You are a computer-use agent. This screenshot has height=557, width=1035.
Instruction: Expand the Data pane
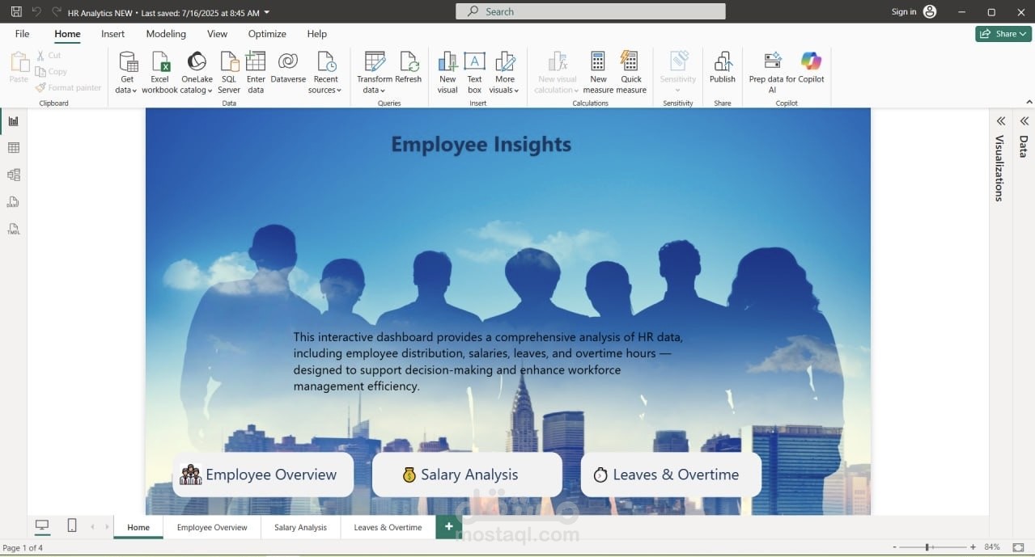(1024, 121)
